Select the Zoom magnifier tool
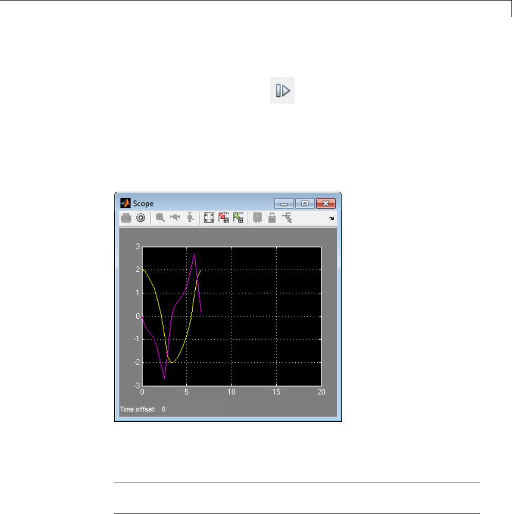The image size is (512, 514). click(160, 218)
